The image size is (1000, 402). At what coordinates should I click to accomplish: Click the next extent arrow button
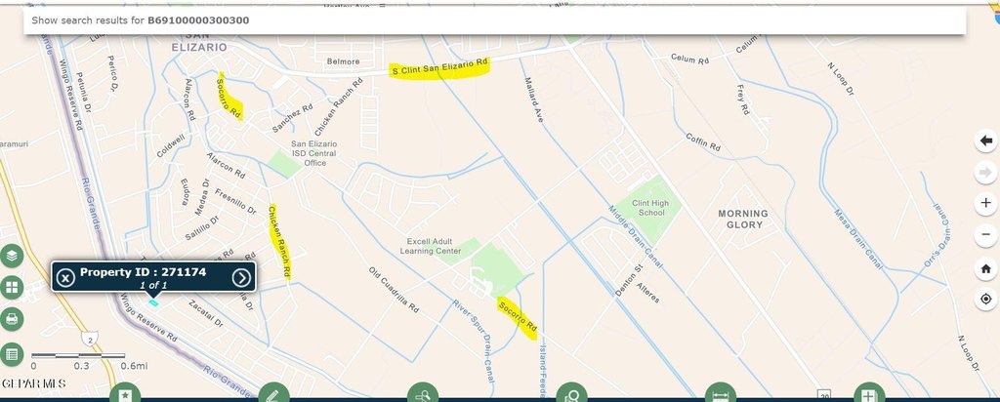986,172
